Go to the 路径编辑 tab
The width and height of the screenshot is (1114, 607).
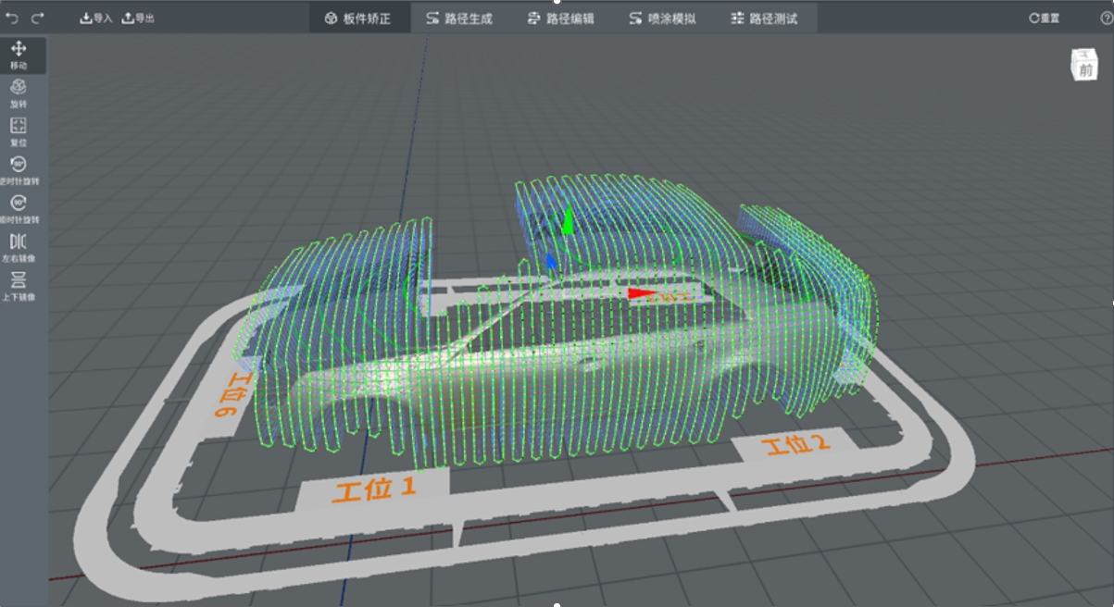coord(562,18)
